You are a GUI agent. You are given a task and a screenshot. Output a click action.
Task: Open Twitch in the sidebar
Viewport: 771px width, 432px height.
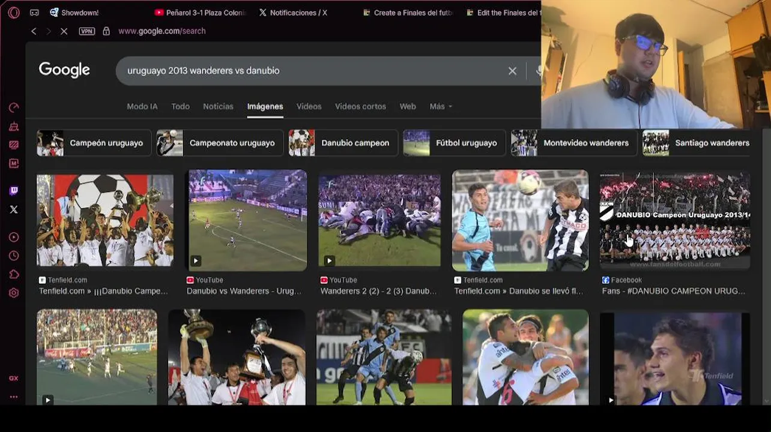pos(14,191)
